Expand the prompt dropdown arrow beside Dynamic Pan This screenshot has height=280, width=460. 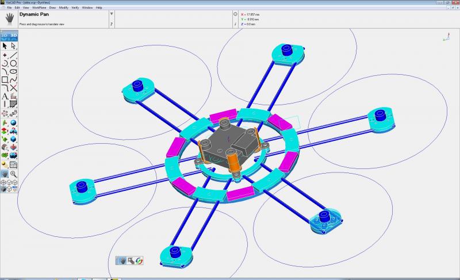112,14
